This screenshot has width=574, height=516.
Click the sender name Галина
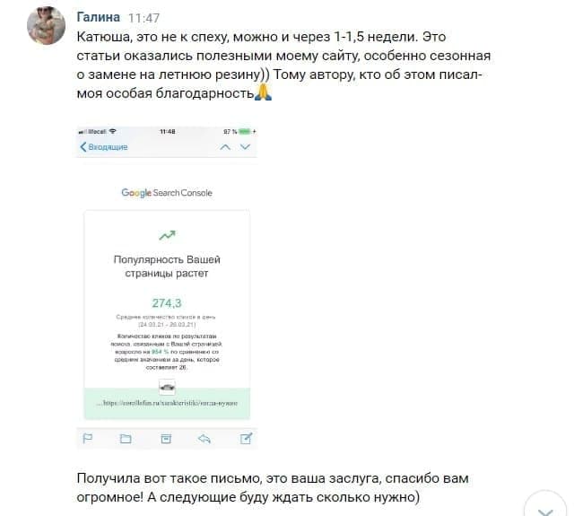(x=99, y=17)
